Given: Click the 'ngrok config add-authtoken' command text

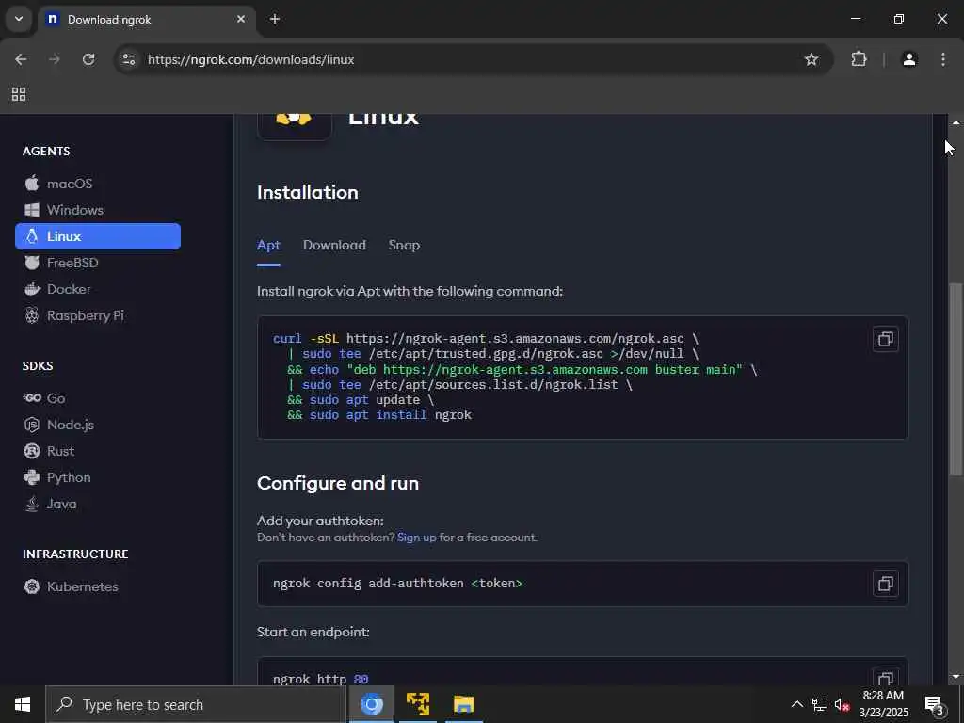Looking at the screenshot, I should pos(398,584).
